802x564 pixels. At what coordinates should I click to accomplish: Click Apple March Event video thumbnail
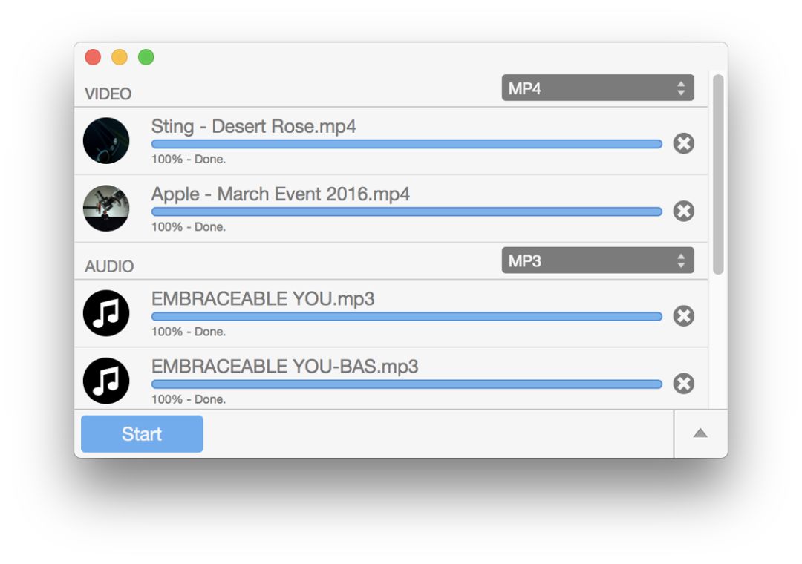point(106,208)
